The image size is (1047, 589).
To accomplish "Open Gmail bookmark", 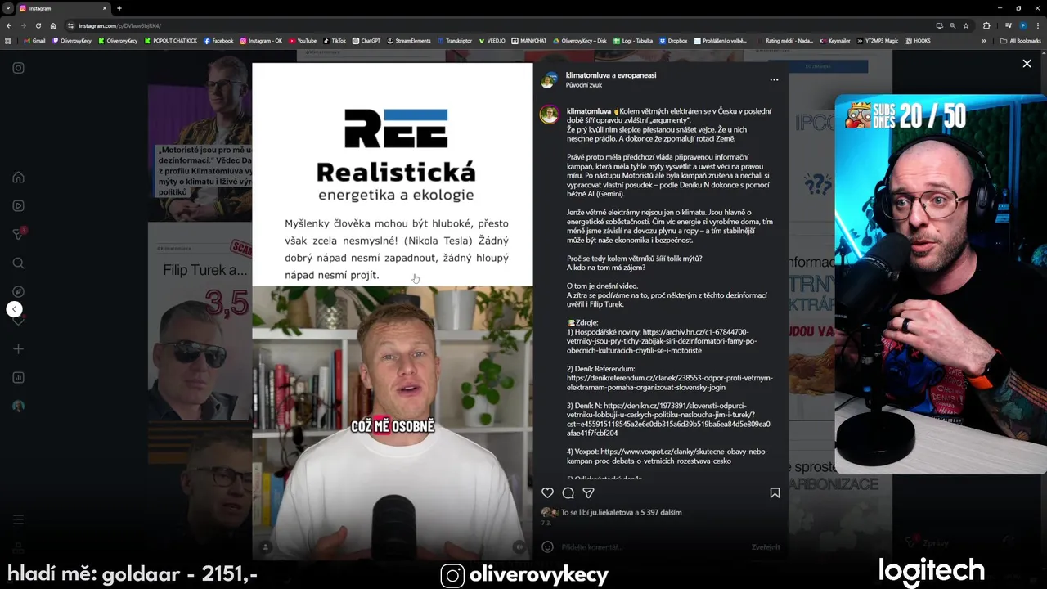I will 34,40.
